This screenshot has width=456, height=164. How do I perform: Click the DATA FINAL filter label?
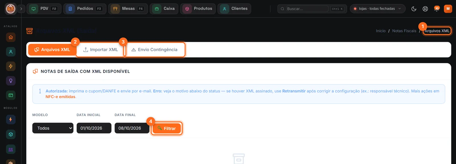click(125, 115)
